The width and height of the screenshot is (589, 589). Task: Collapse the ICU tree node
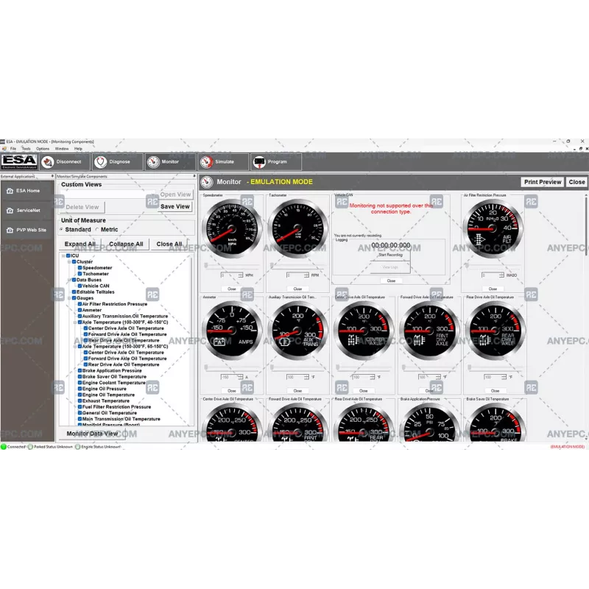(x=63, y=257)
